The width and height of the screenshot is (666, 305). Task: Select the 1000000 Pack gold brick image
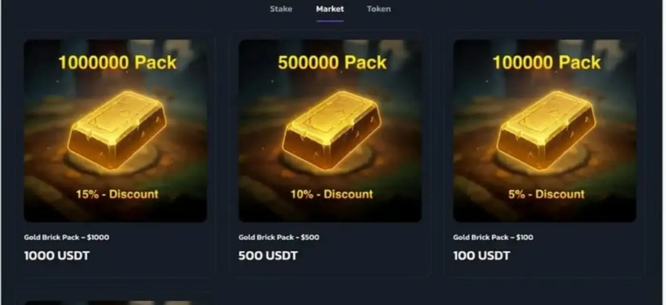tap(116, 131)
